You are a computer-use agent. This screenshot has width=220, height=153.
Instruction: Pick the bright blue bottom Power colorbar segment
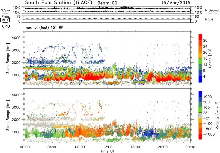click(x=200, y=80)
